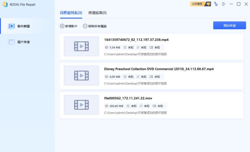Select 影片修復 video repair in sidebar
Viewport: 250px width, 152px height.
27,26
